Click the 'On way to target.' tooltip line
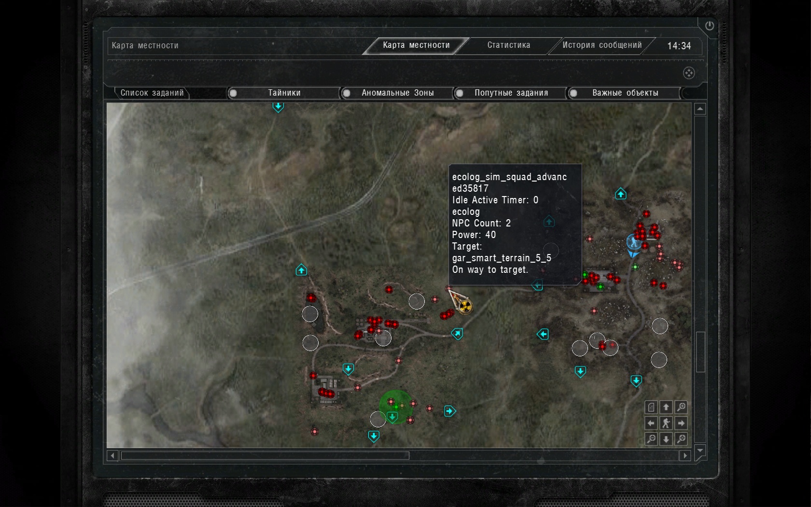 pos(490,270)
